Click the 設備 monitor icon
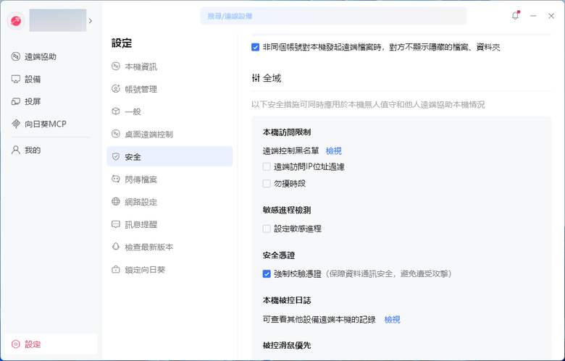Viewport: 565px width, 361px height. [15, 79]
